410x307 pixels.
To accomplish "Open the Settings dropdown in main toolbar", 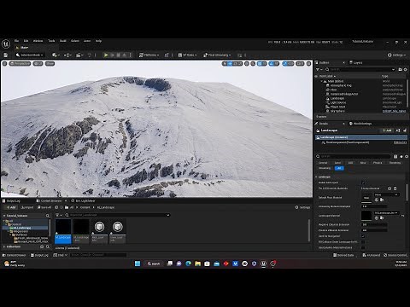I will point(396,55).
